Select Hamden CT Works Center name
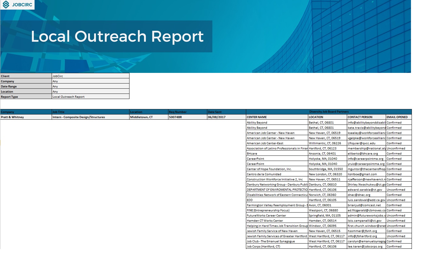 click(x=277, y=220)
